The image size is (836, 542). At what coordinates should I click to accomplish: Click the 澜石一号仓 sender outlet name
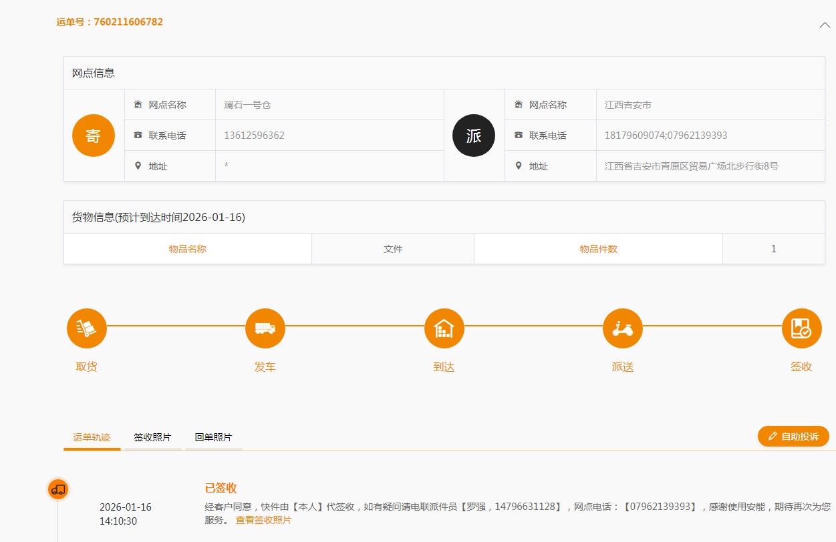click(247, 105)
